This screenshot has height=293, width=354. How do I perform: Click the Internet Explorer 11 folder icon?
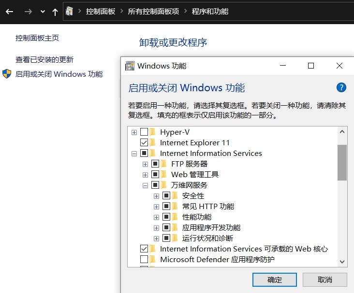[153, 142]
